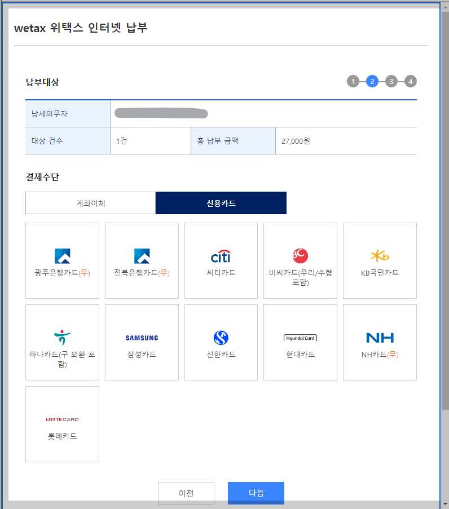This screenshot has height=509, width=449.
Task: Click the wetax 위택스 인터넷 납부 title
Action: (x=81, y=28)
